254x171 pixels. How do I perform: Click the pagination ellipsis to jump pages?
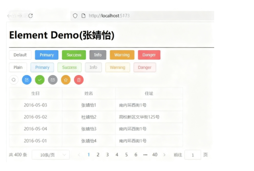pos(145,155)
